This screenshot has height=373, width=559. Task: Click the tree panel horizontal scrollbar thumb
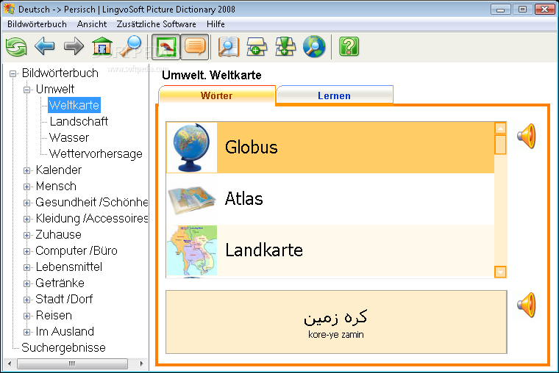(72, 363)
